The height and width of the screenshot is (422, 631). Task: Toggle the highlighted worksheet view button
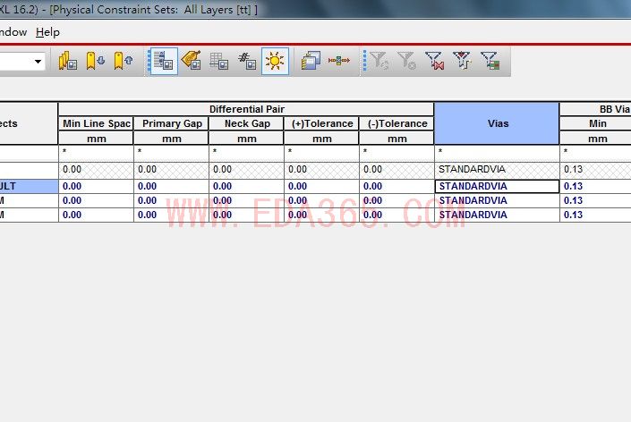(163, 61)
